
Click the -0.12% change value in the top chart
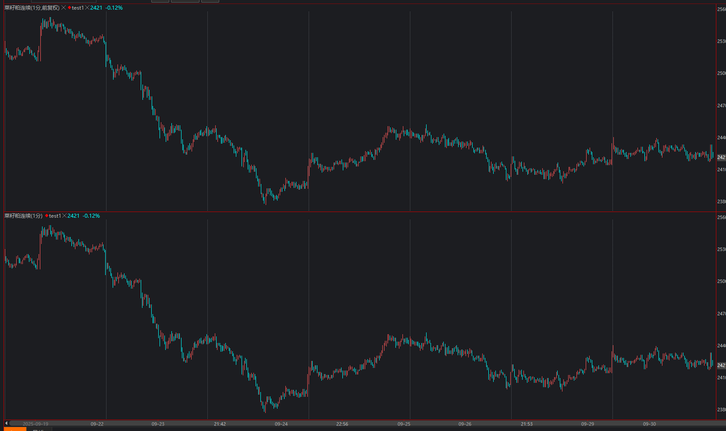point(114,8)
